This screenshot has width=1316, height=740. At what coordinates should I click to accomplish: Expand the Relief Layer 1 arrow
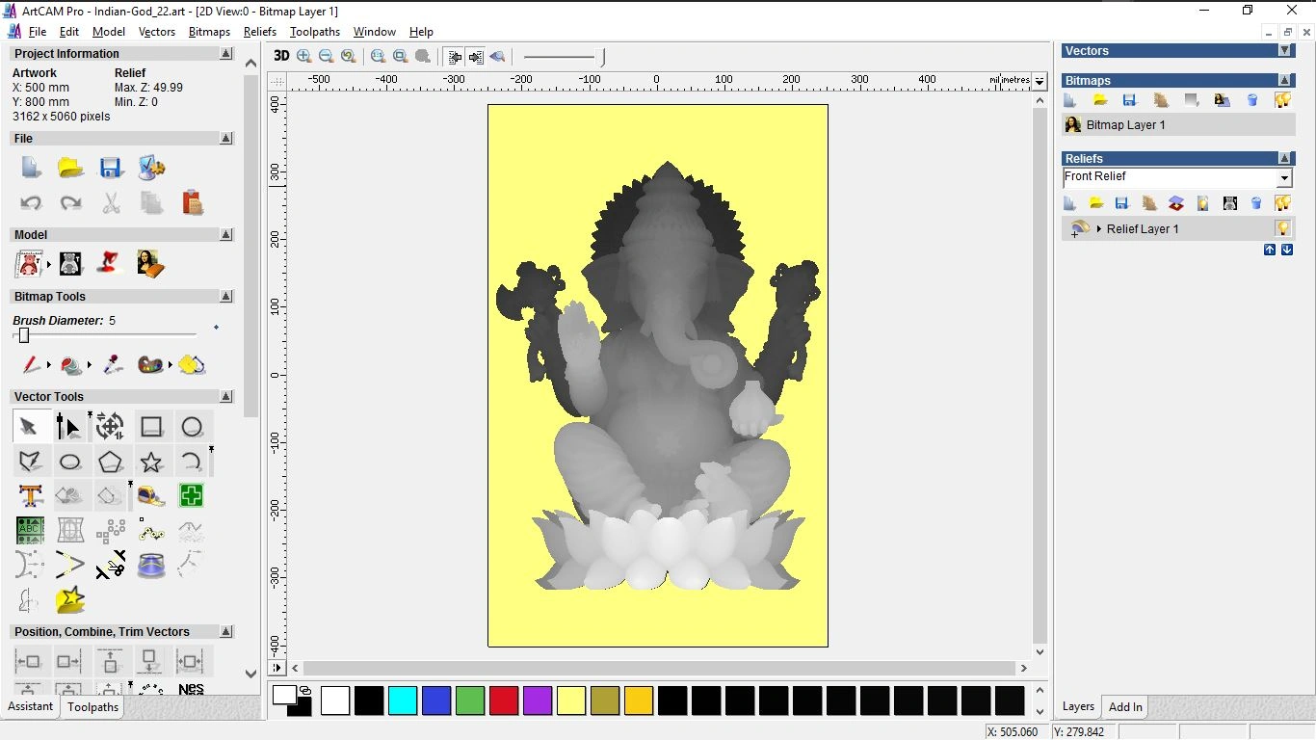[x=1099, y=229]
